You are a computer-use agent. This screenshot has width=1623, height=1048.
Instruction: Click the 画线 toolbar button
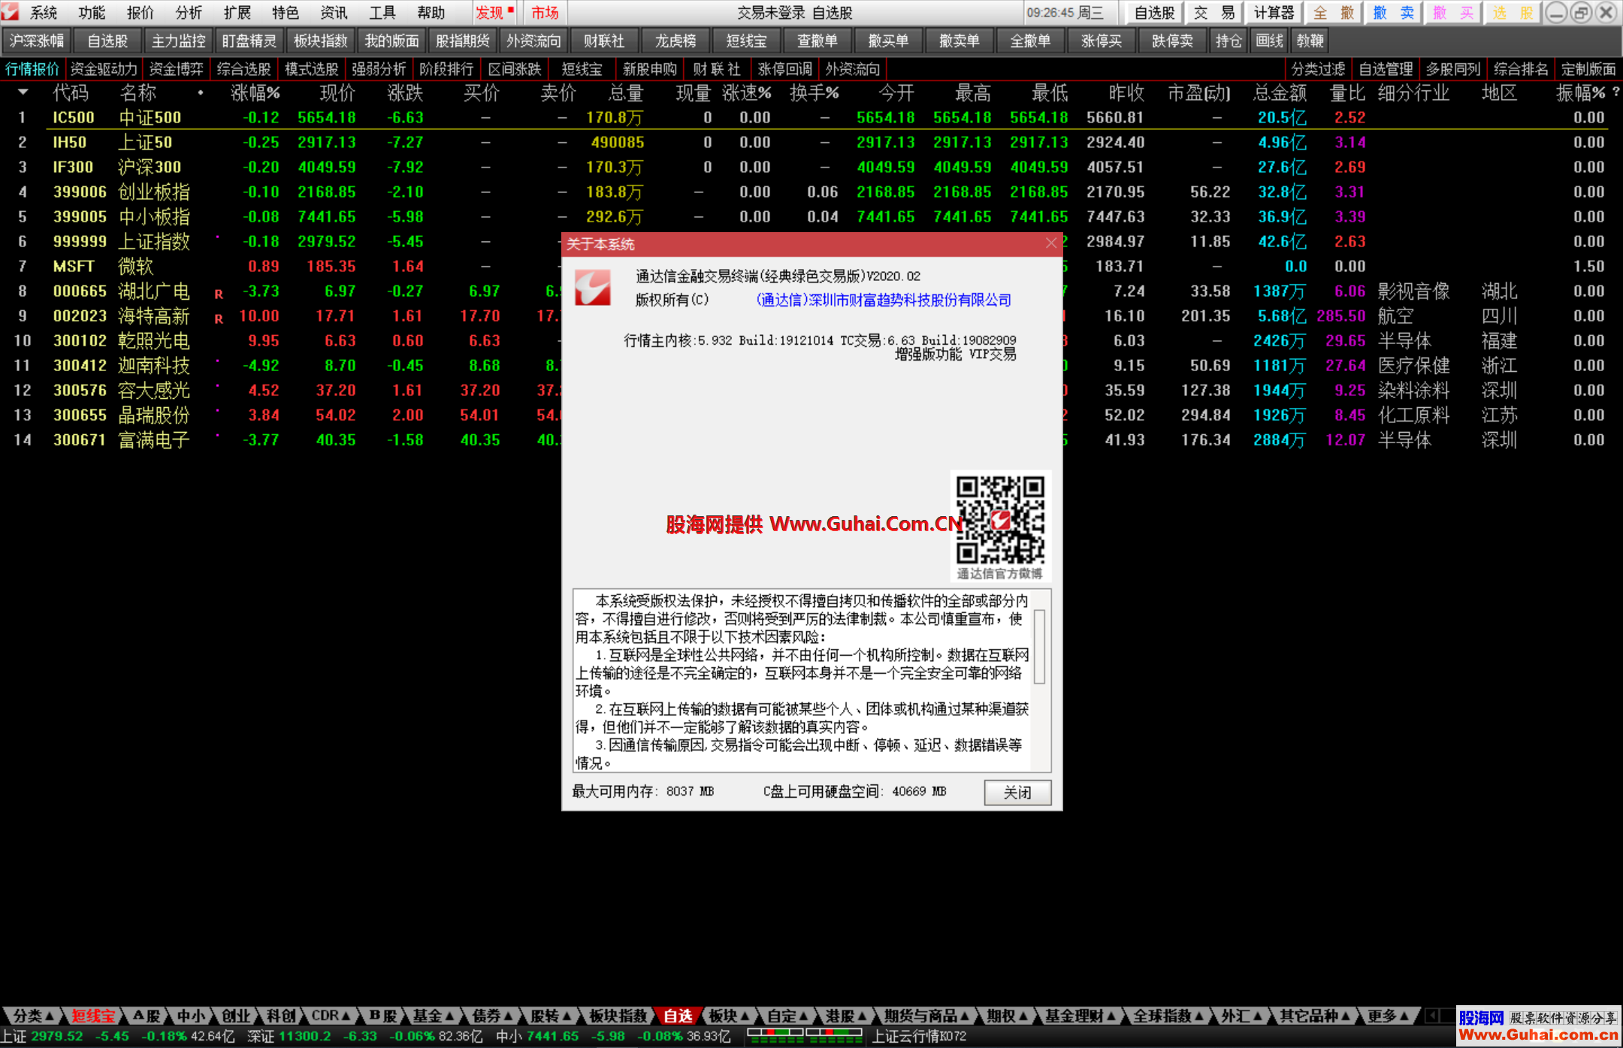click(x=1269, y=41)
